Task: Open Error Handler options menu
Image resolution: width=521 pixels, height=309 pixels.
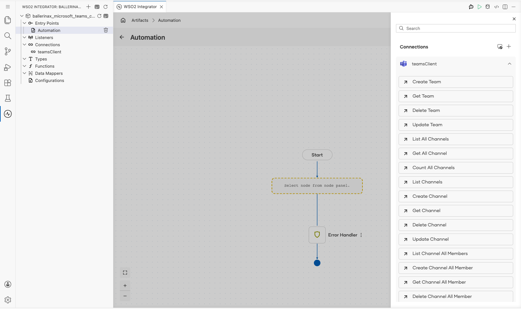Action: pos(361,235)
